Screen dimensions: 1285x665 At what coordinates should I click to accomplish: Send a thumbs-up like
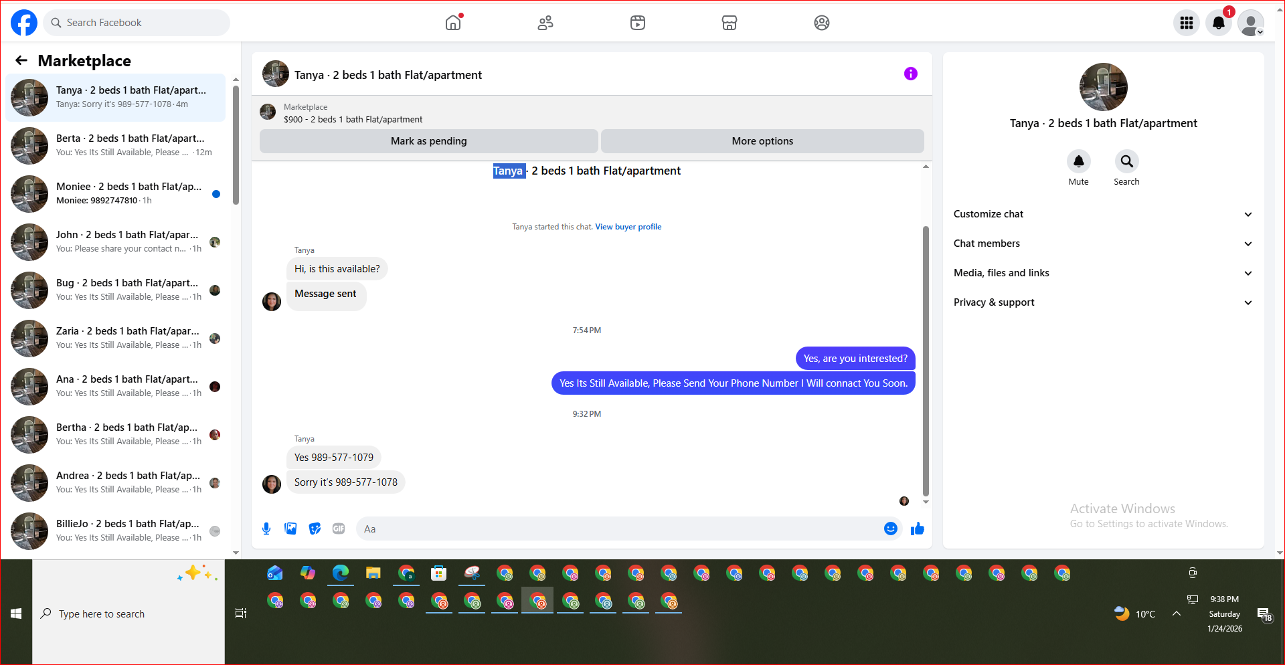click(918, 529)
